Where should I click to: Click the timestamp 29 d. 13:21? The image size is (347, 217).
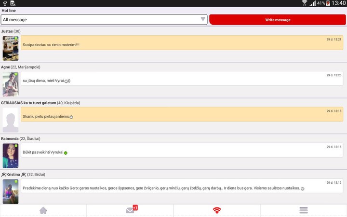(x=334, y=40)
